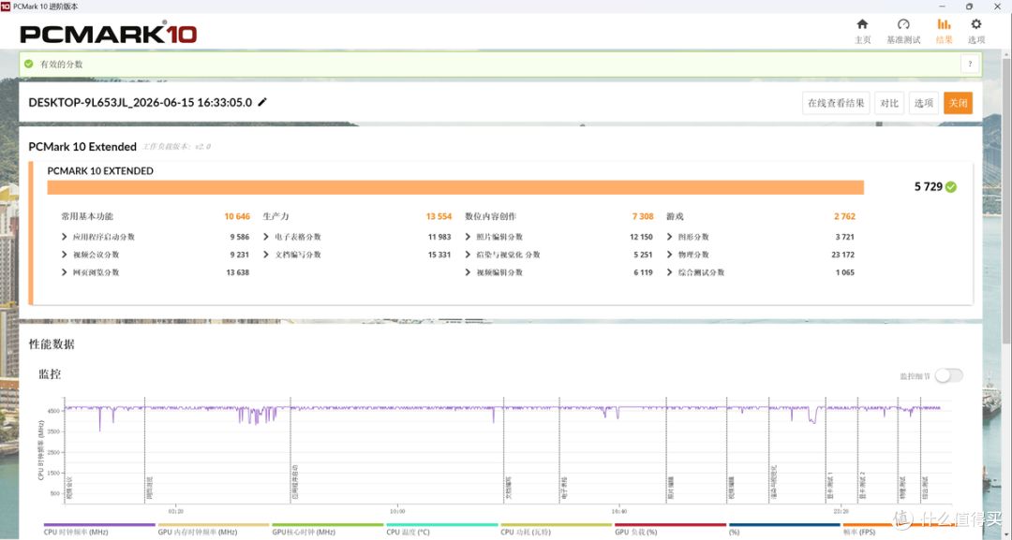The height and width of the screenshot is (540, 1012).
Task: Click the 生产力 score 13 554
Action: click(x=439, y=216)
